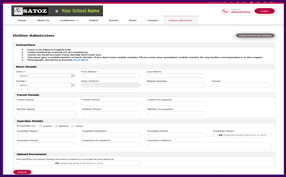
Task: Open the Gender select dropdown
Action: [45, 85]
